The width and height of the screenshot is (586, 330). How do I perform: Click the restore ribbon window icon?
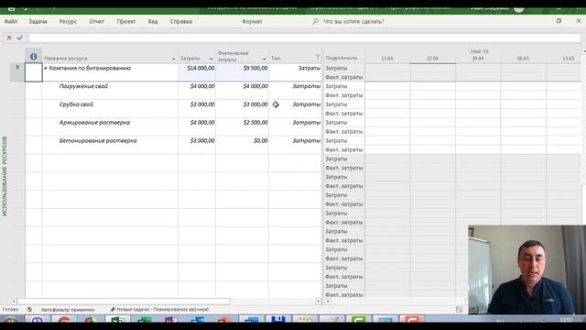tap(559, 21)
